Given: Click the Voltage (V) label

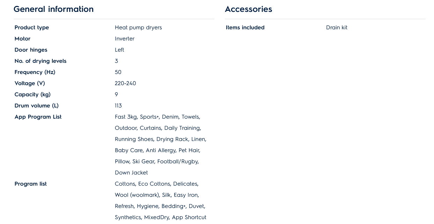Looking at the screenshot, I should pyautogui.click(x=30, y=83).
